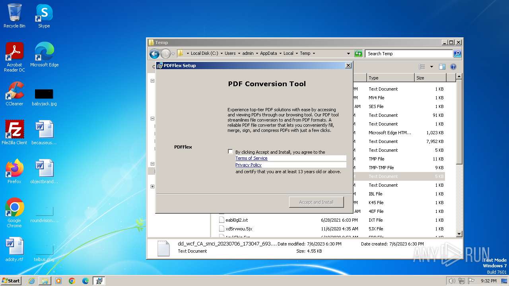Open the Recycle Bin desktop icon
This screenshot has width=509, height=286.
[14, 16]
